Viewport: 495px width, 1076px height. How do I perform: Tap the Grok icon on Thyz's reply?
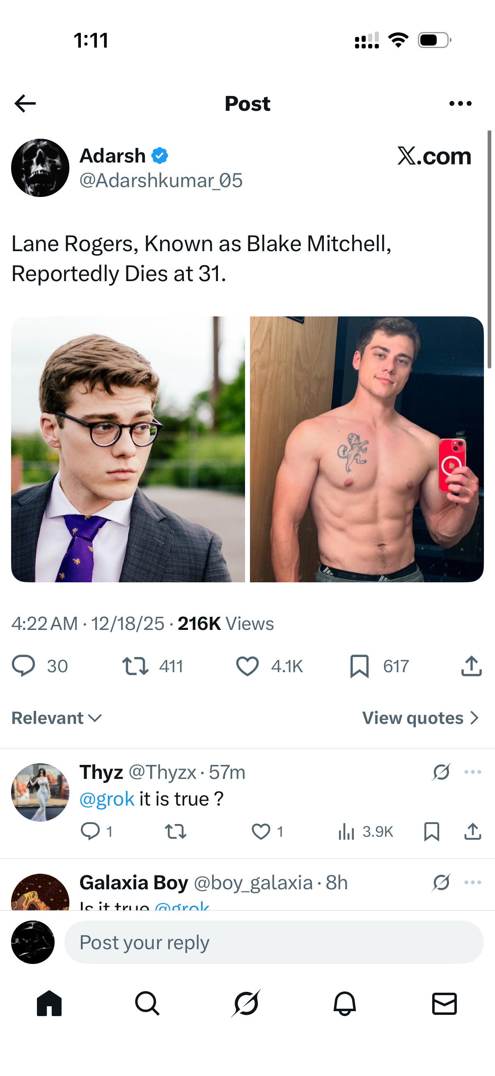click(441, 772)
